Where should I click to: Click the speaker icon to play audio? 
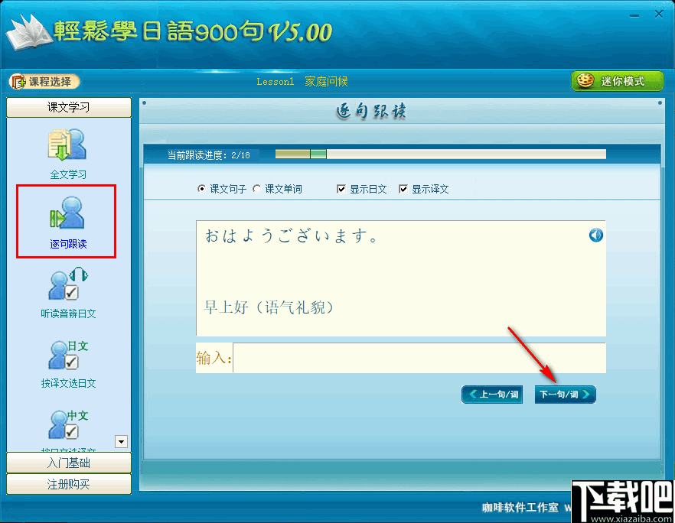click(595, 235)
